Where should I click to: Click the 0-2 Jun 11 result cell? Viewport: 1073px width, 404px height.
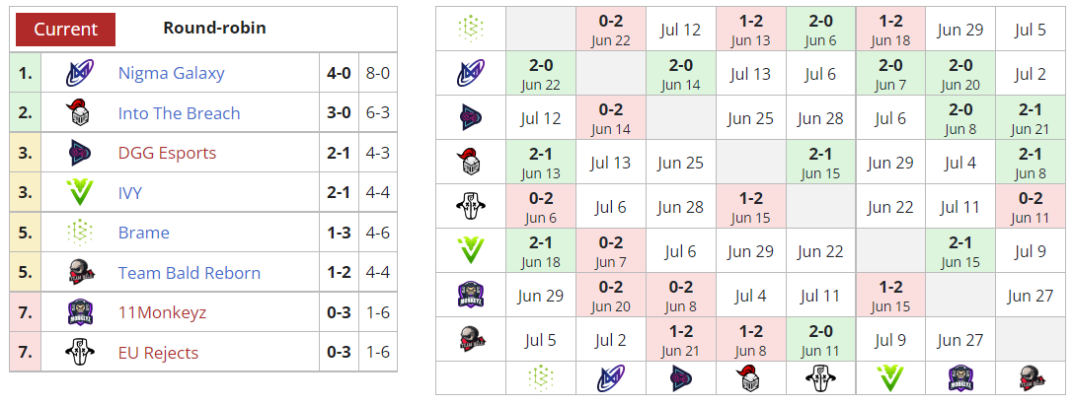pos(1030,207)
